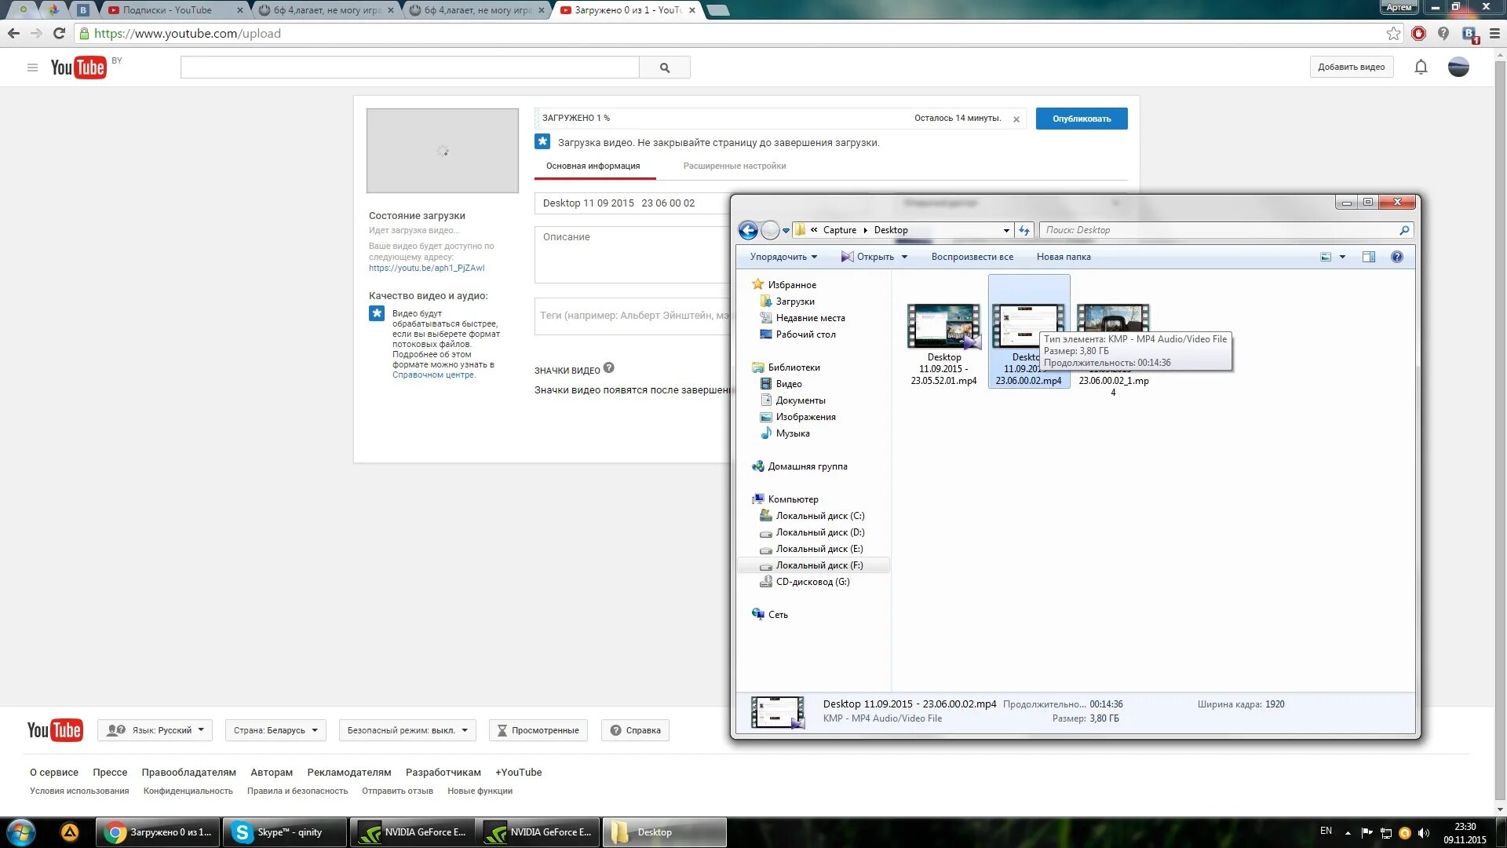Viewport: 1507px width, 848px height.
Task: Open the Язык: Русский dropdown
Action: (155, 730)
